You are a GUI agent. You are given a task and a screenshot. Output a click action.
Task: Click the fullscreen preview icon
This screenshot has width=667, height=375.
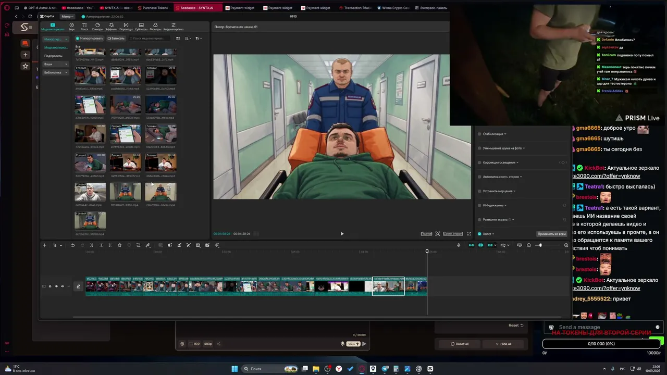(469, 234)
